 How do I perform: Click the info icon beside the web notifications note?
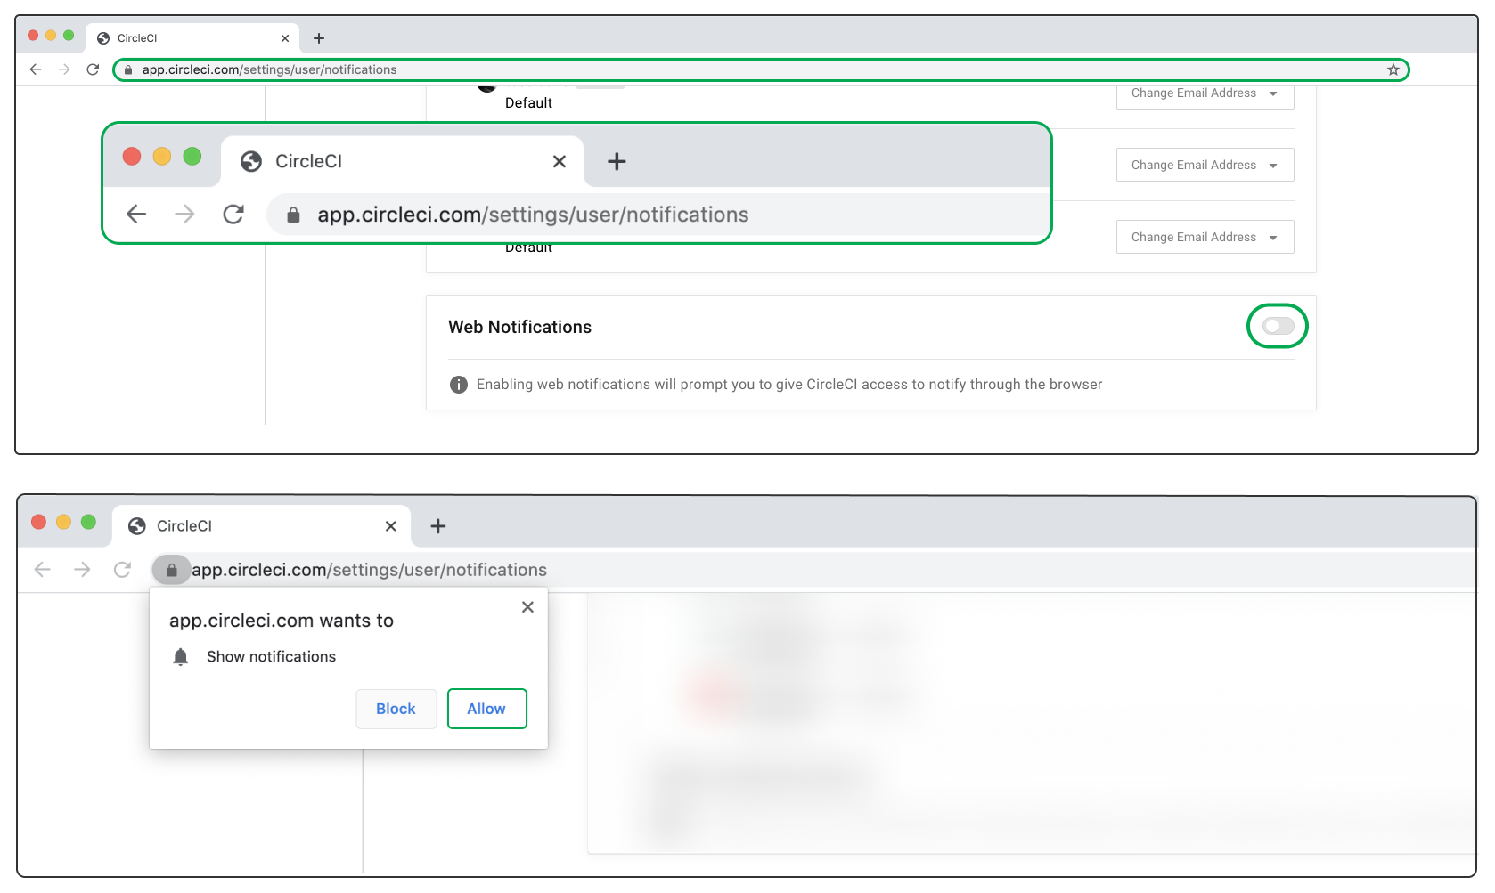pyautogui.click(x=459, y=385)
